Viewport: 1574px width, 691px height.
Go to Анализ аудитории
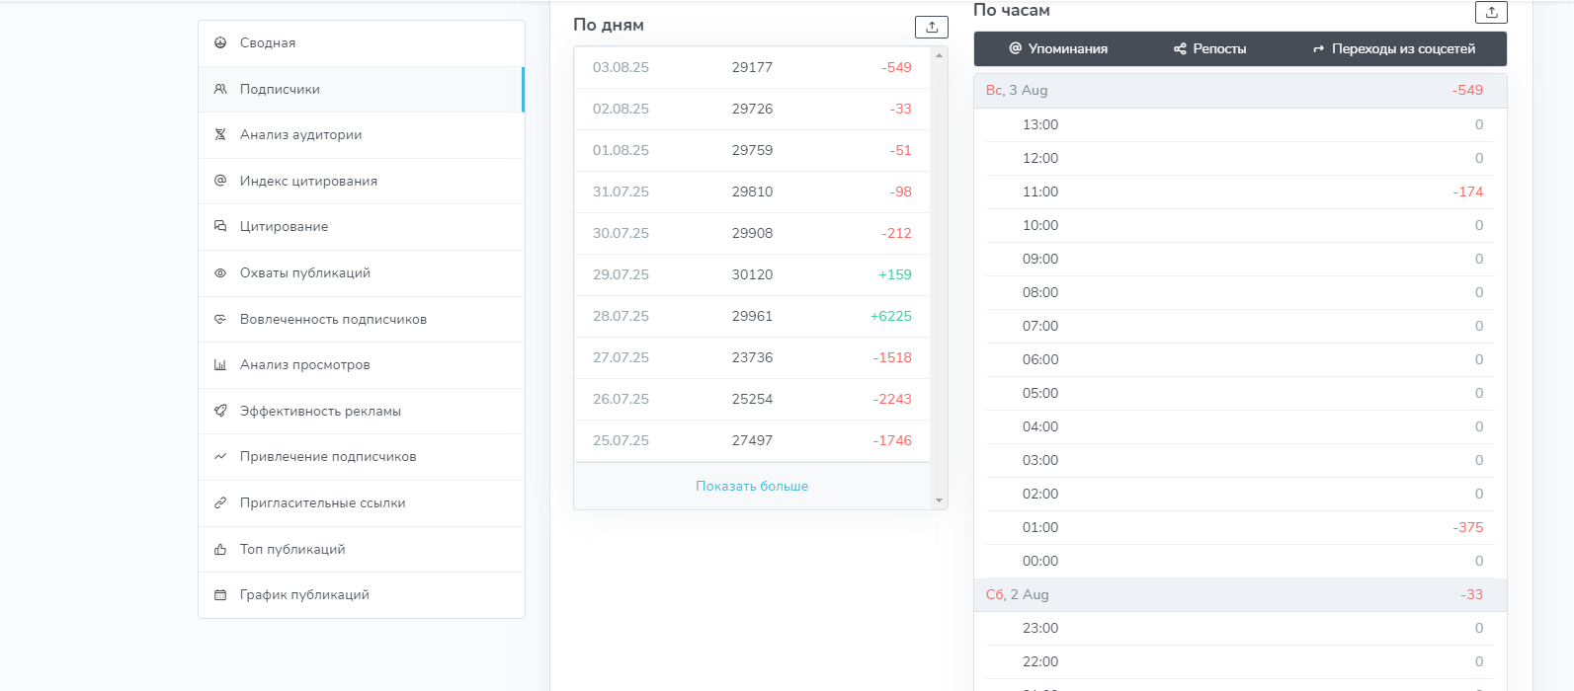click(361, 135)
